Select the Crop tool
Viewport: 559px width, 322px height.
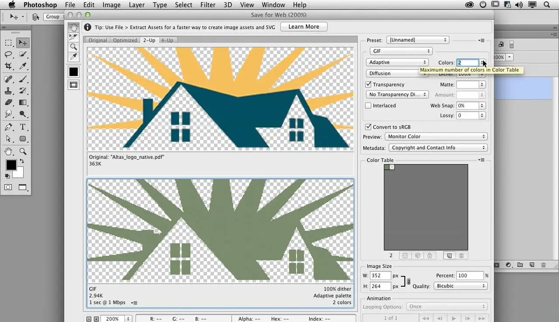point(8,66)
